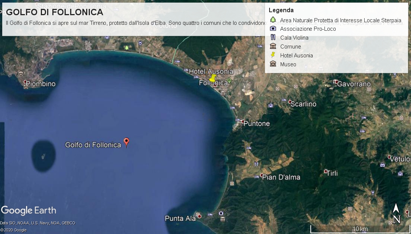
Task: Click the Golfo di Follonica label in the sea
Action: 93,145
